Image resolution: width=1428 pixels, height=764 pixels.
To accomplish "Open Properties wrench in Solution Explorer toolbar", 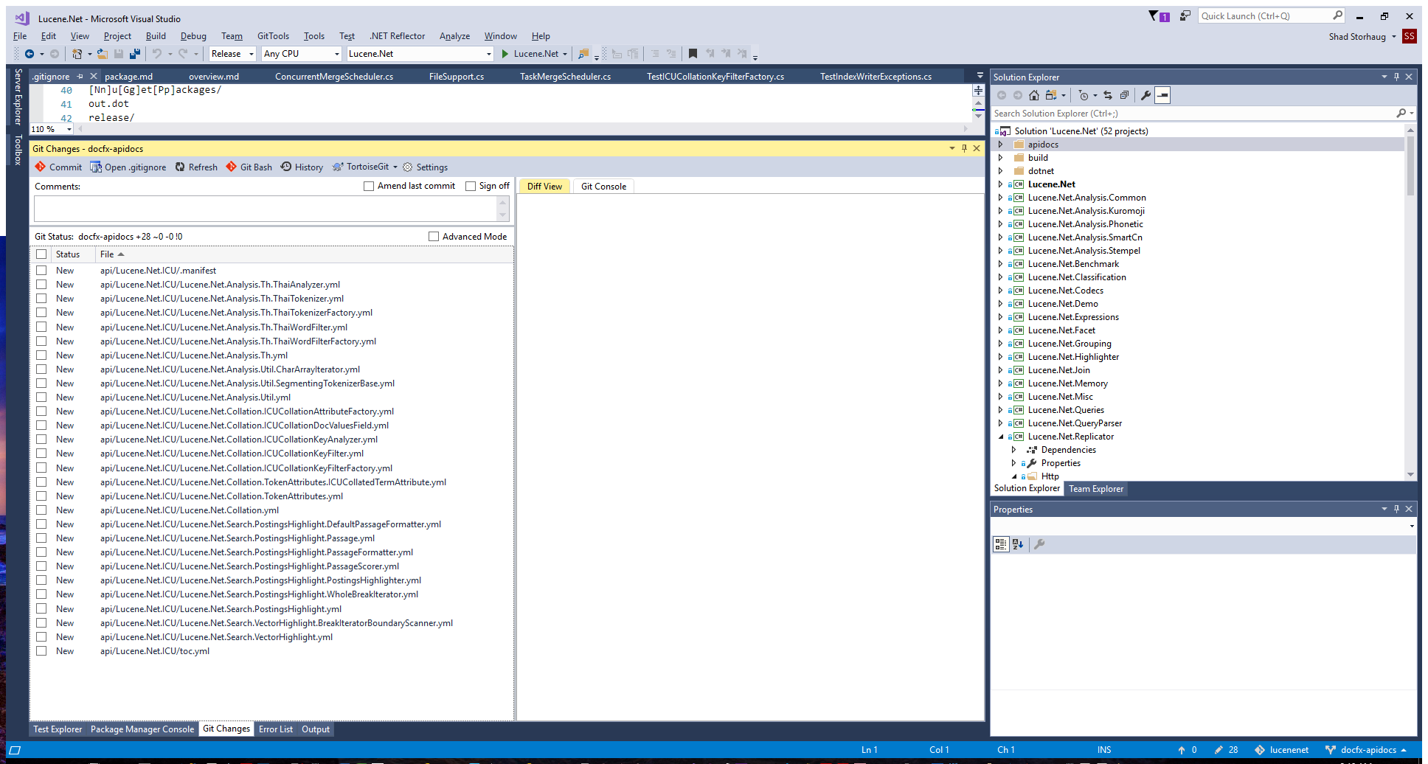I will pos(1145,95).
